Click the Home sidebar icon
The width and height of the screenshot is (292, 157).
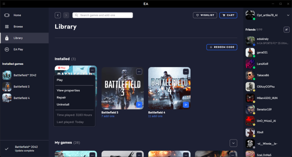tap(7, 15)
